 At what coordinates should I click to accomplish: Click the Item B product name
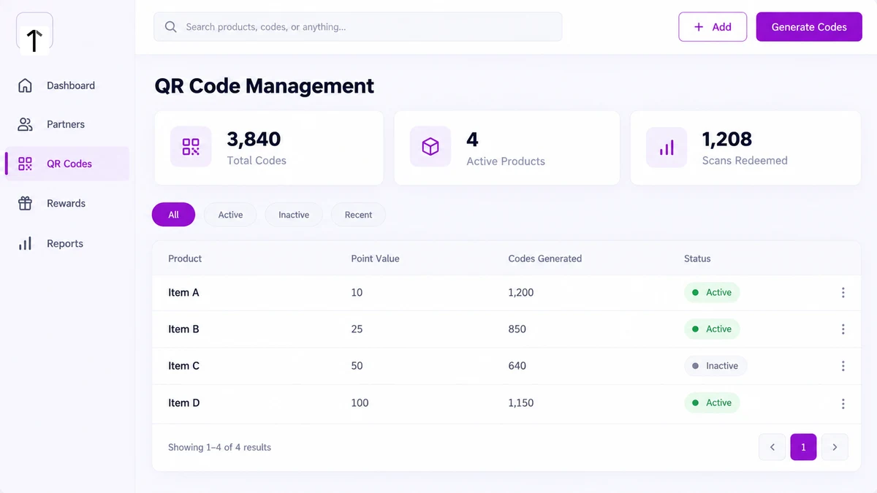[183, 329]
